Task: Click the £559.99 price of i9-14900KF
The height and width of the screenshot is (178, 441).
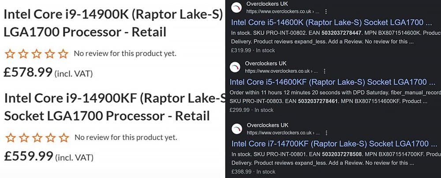Action: coord(28,156)
